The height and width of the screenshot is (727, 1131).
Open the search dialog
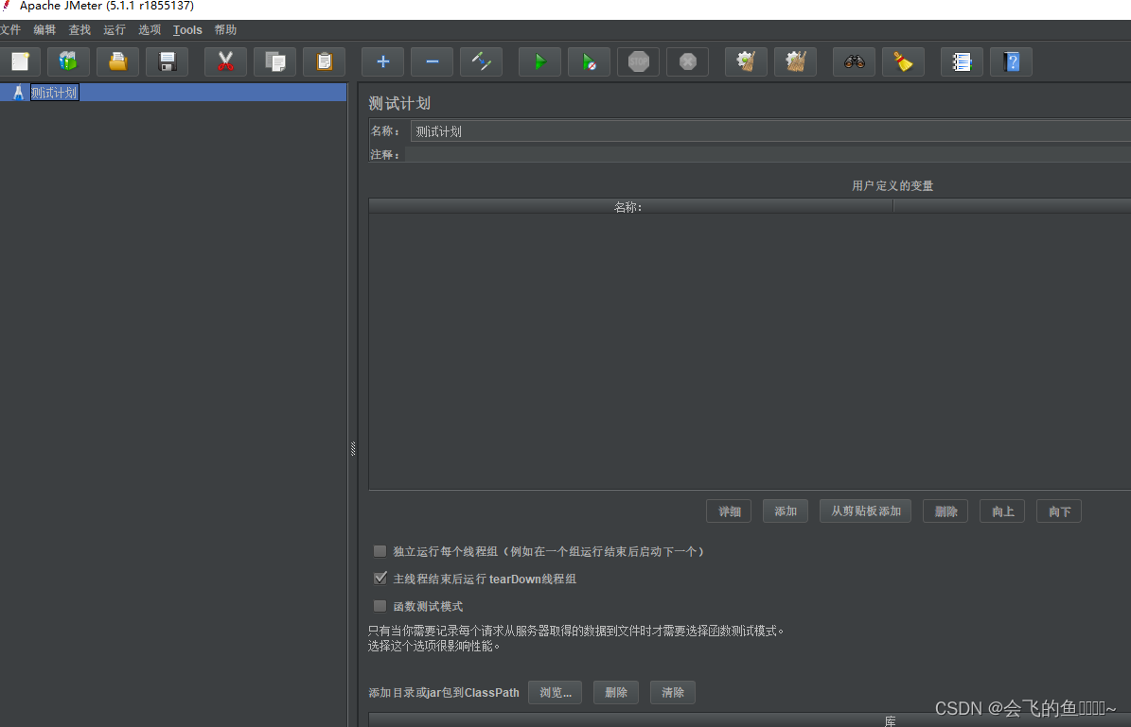pyautogui.click(x=854, y=61)
